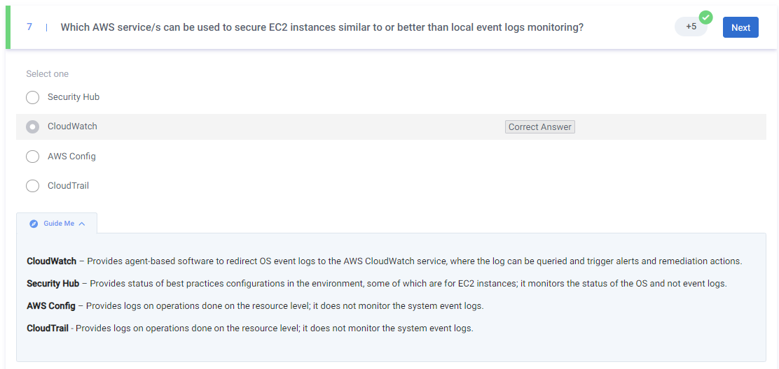Image resolution: width=779 pixels, height=369 pixels.
Task: Click the Correct Answer badge
Action: coord(539,127)
